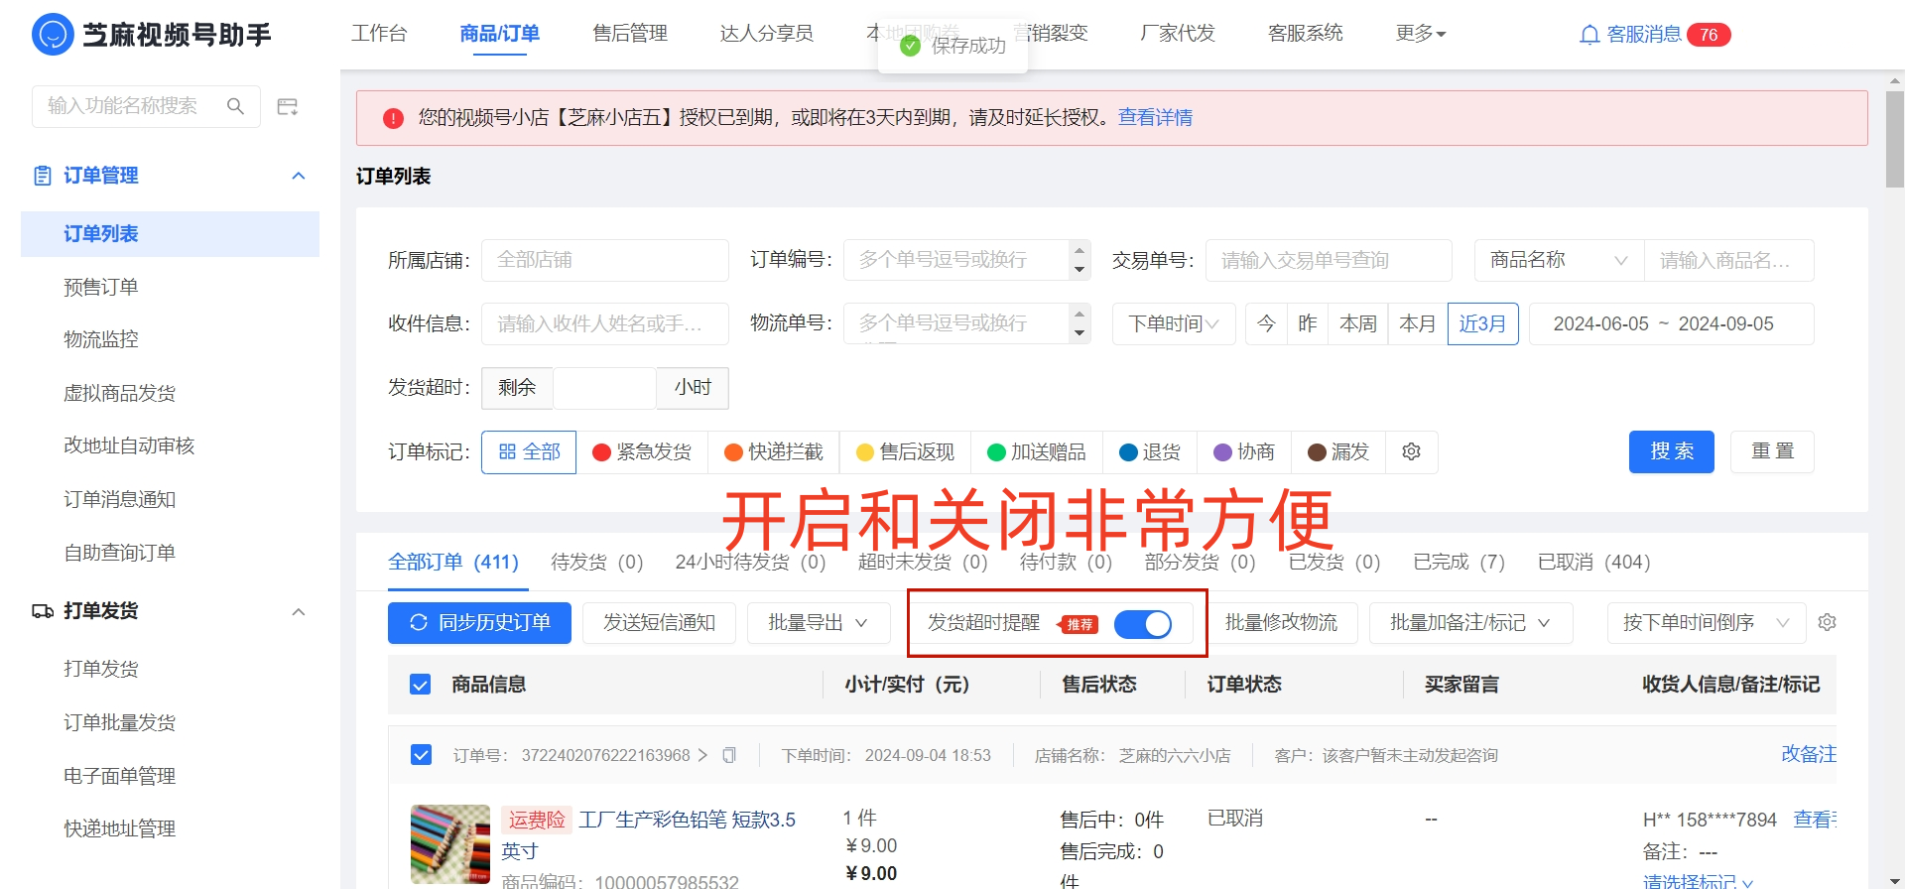This screenshot has height=889, width=1905.
Task: Open 达人分享员 in top navigation
Action: pos(767,34)
